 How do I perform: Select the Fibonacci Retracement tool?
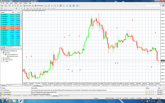(19, 8)
